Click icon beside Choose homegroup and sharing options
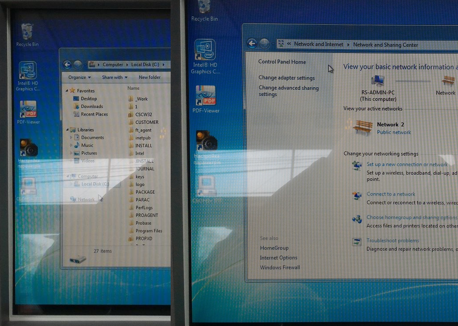Image resolution: width=458 pixels, height=326 pixels. pos(357,219)
